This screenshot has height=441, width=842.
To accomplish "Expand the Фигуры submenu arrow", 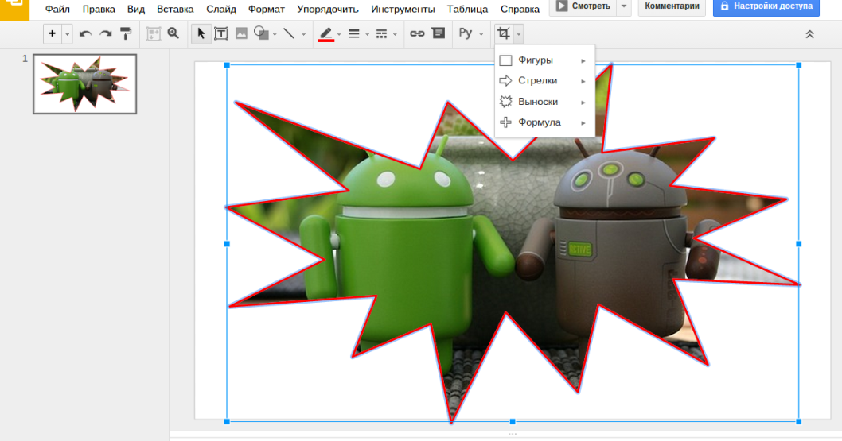I will tap(583, 60).
